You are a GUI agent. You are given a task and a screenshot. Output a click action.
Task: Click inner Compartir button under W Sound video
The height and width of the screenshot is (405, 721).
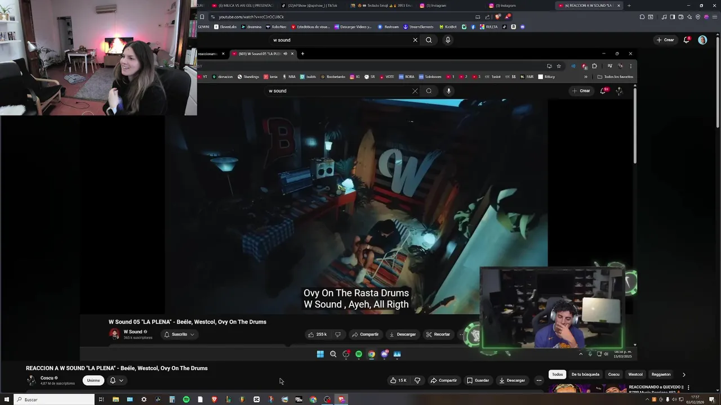point(365,334)
